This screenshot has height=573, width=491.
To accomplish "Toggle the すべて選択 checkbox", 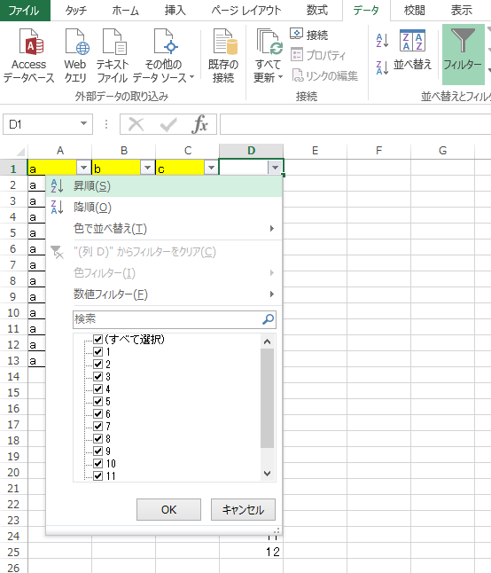I will click(x=97, y=339).
